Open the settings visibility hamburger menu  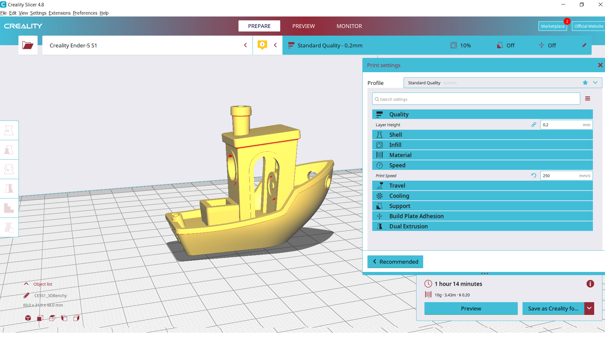[588, 99]
